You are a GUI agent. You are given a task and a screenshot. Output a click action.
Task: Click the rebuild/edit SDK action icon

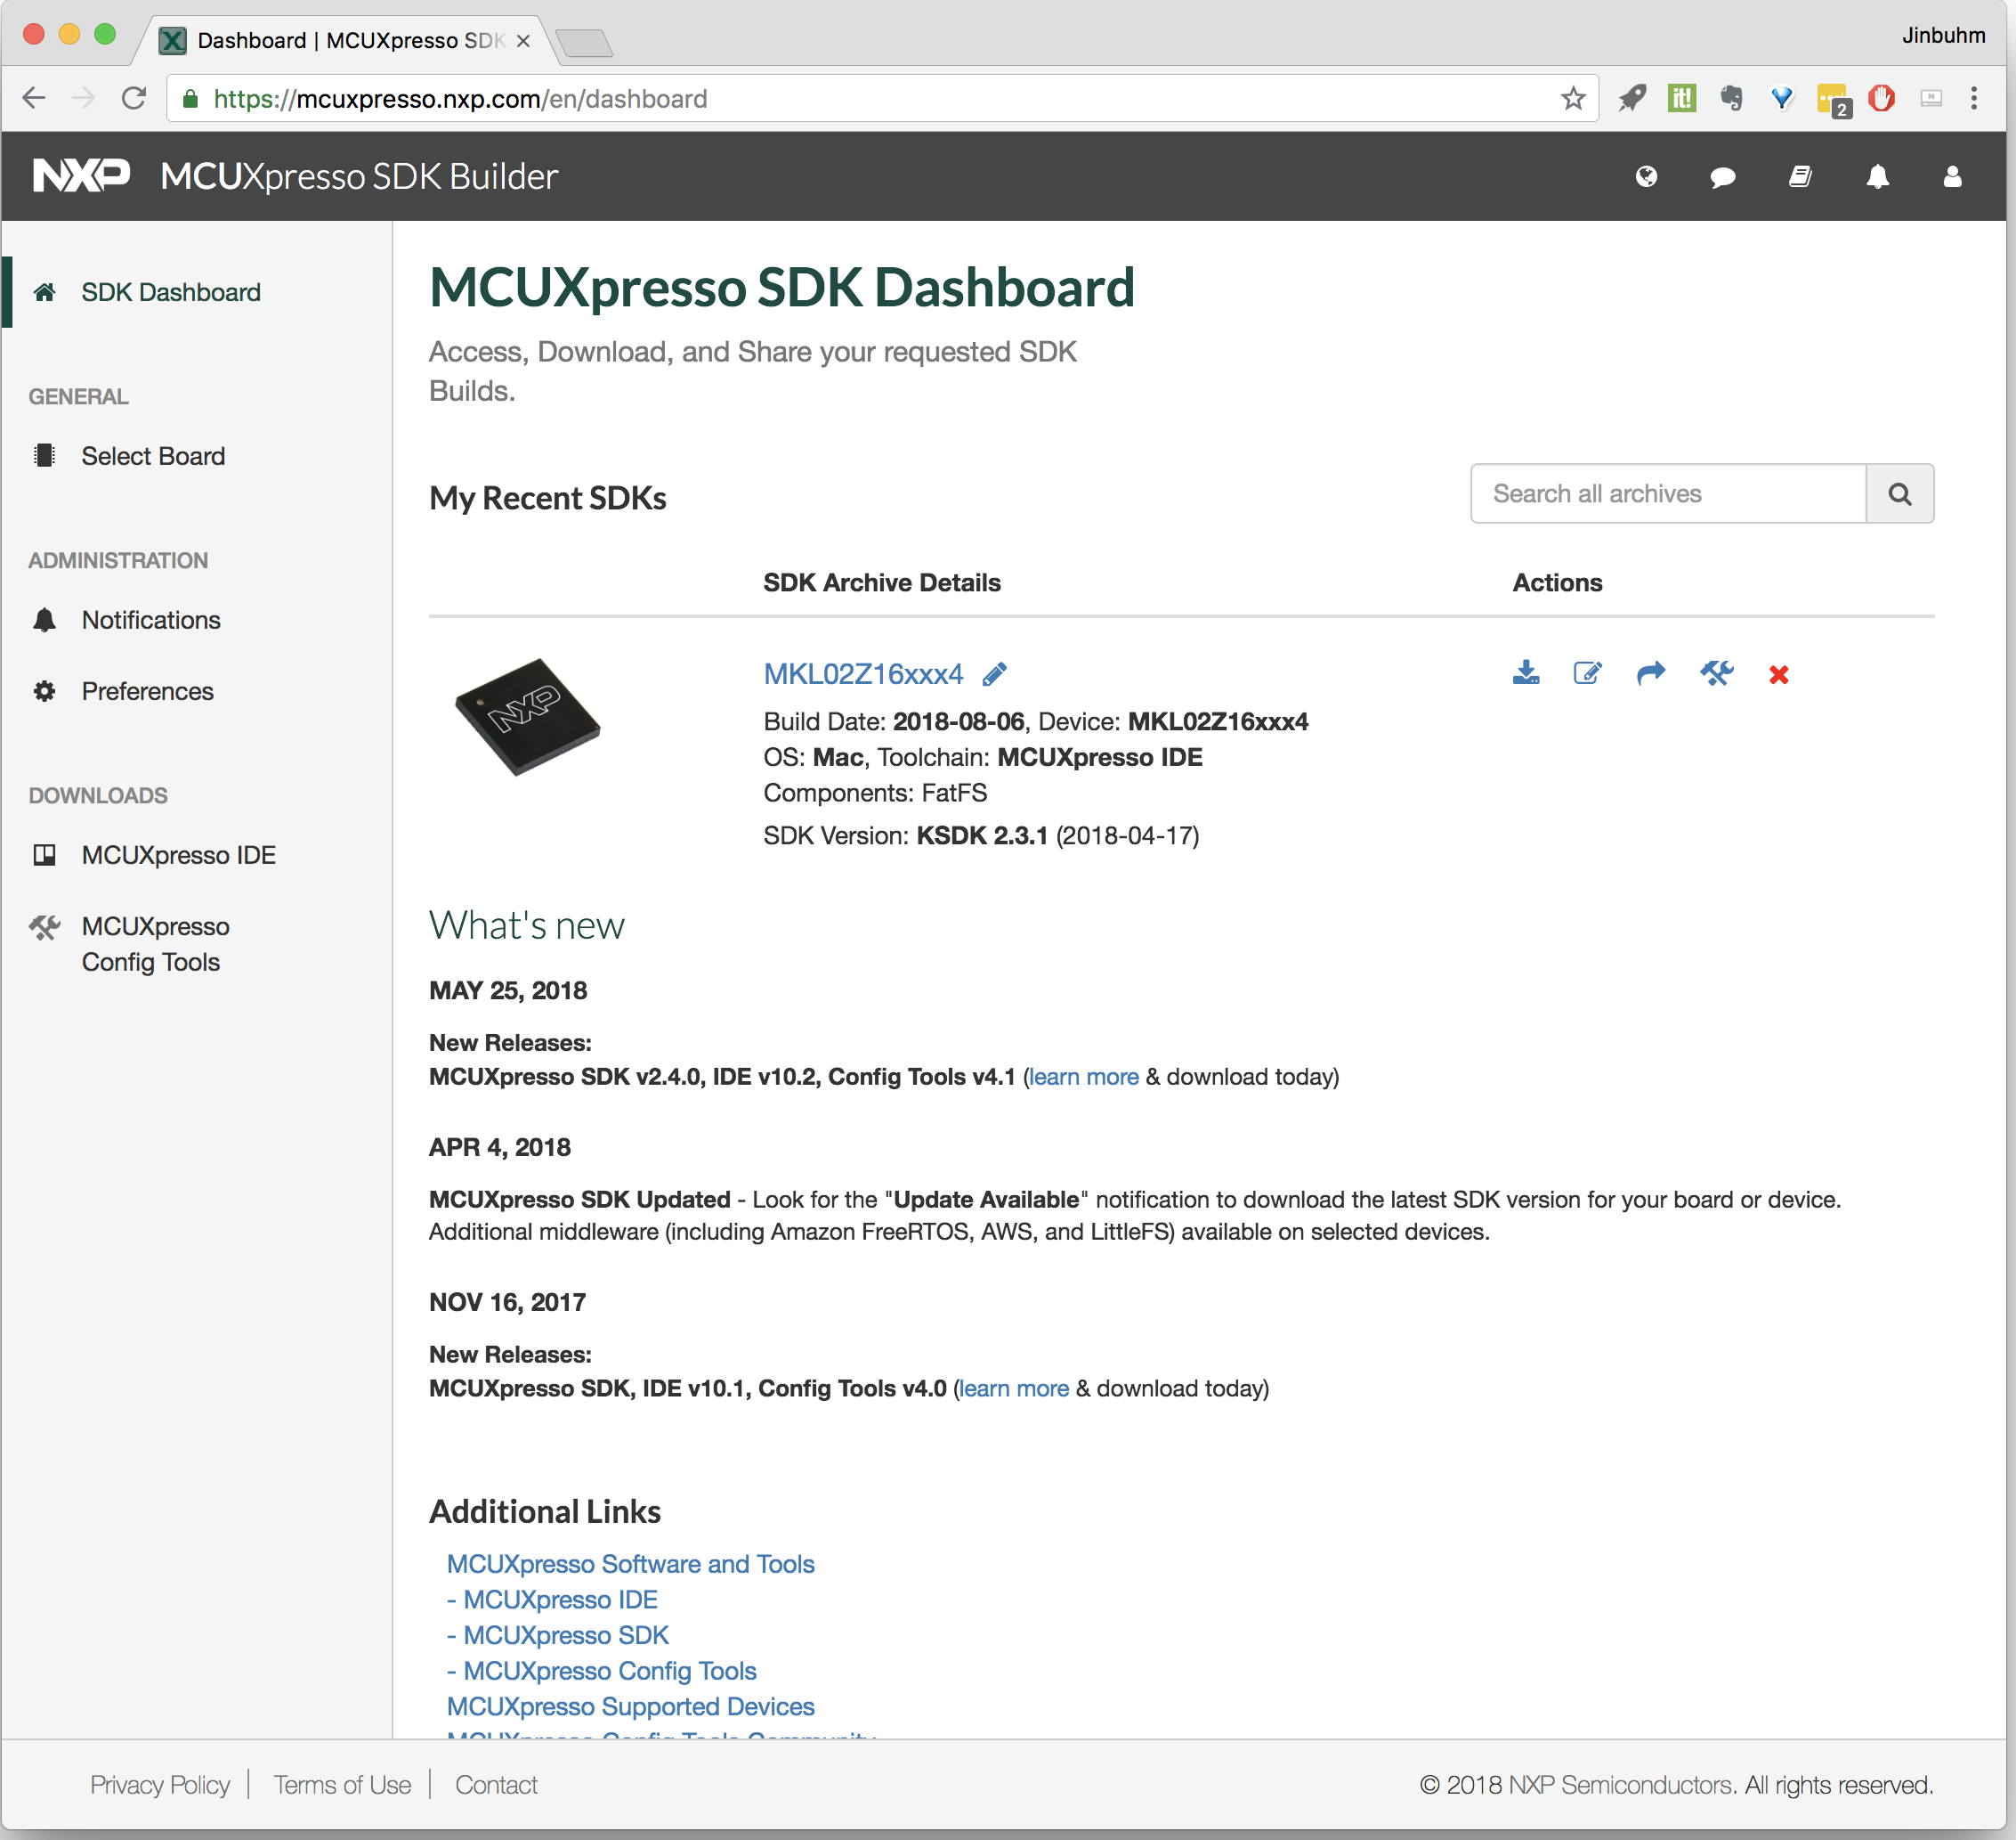click(x=1588, y=673)
